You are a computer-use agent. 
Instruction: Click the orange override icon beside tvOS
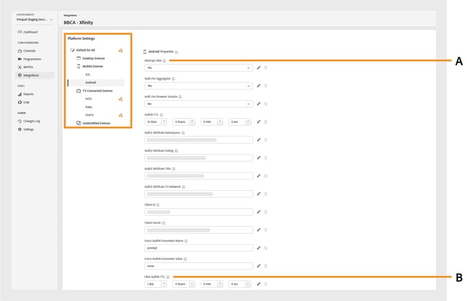tap(121, 99)
